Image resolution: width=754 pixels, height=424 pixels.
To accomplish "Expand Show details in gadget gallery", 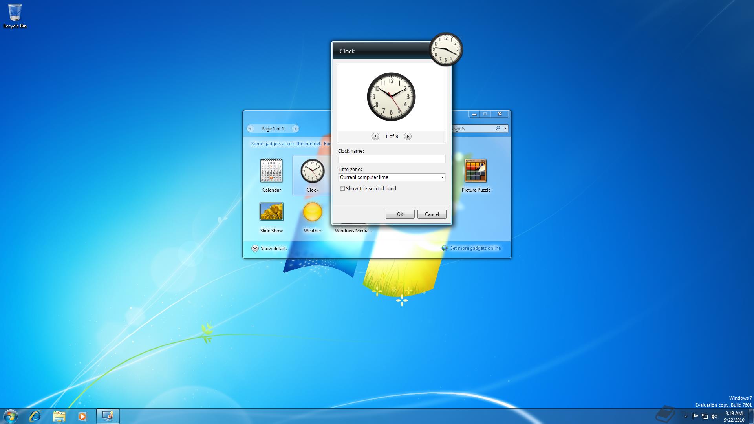I will click(269, 248).
